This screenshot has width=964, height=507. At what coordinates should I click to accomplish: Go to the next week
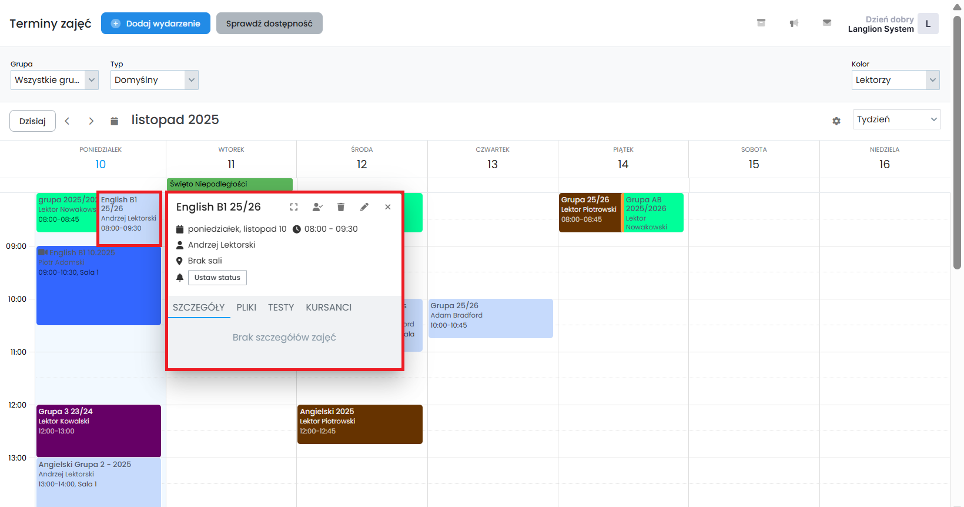click(x=91, y=121)
